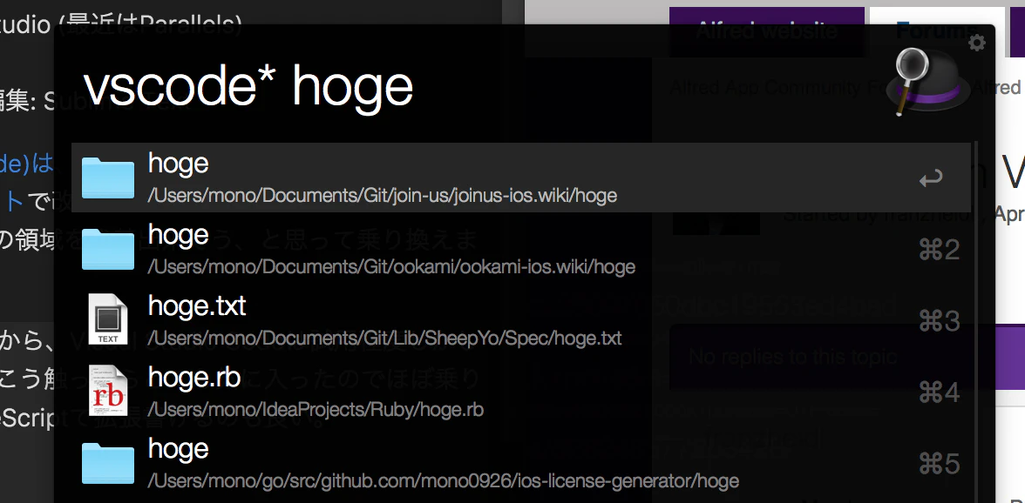Open the "Alfred website" tab in the browser behind
1025x503 pixels.
(x=767, y=30)
